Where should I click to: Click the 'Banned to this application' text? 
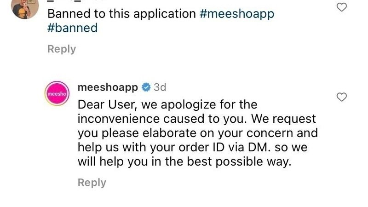point(122,14)
